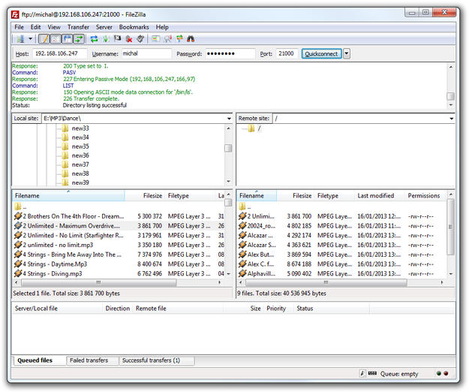
Task: Click the Host input field
Action: point(59,53)
